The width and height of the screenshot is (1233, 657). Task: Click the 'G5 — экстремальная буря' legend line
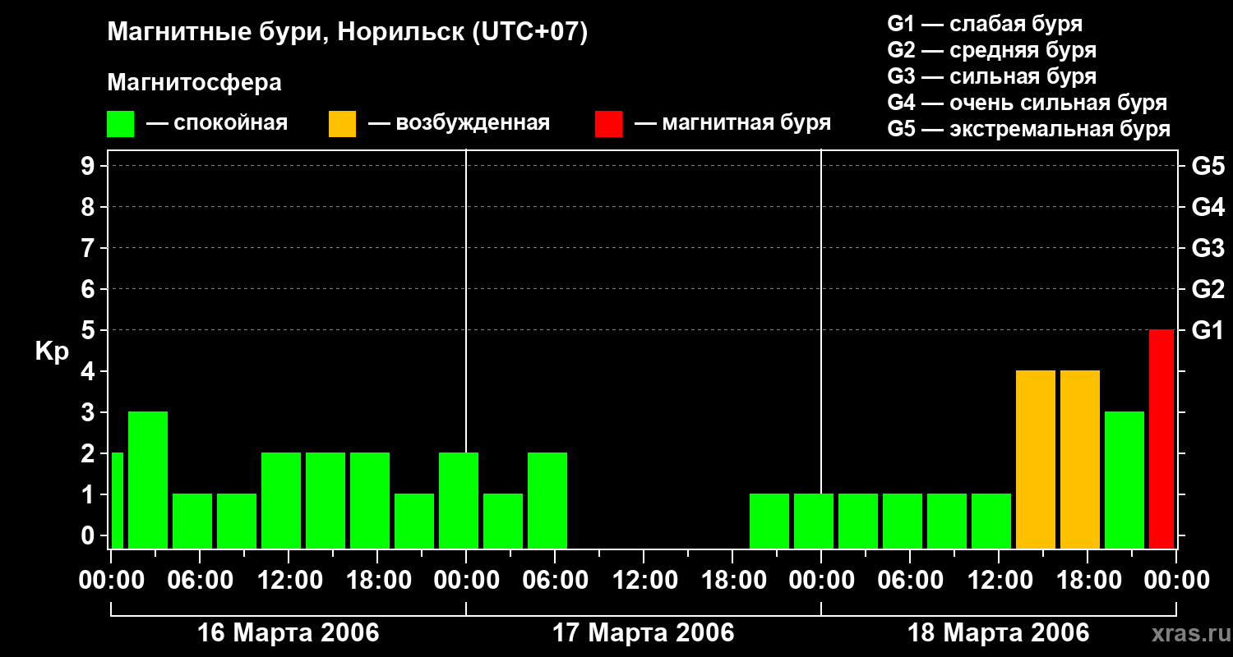click(1029, 130)
